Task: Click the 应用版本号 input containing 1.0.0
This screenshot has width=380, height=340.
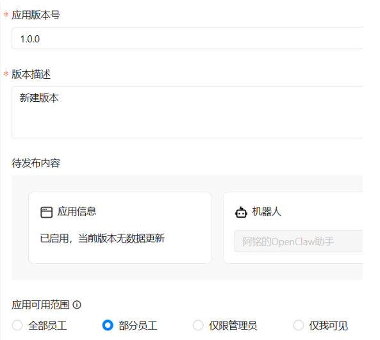Action: point(187,38)
